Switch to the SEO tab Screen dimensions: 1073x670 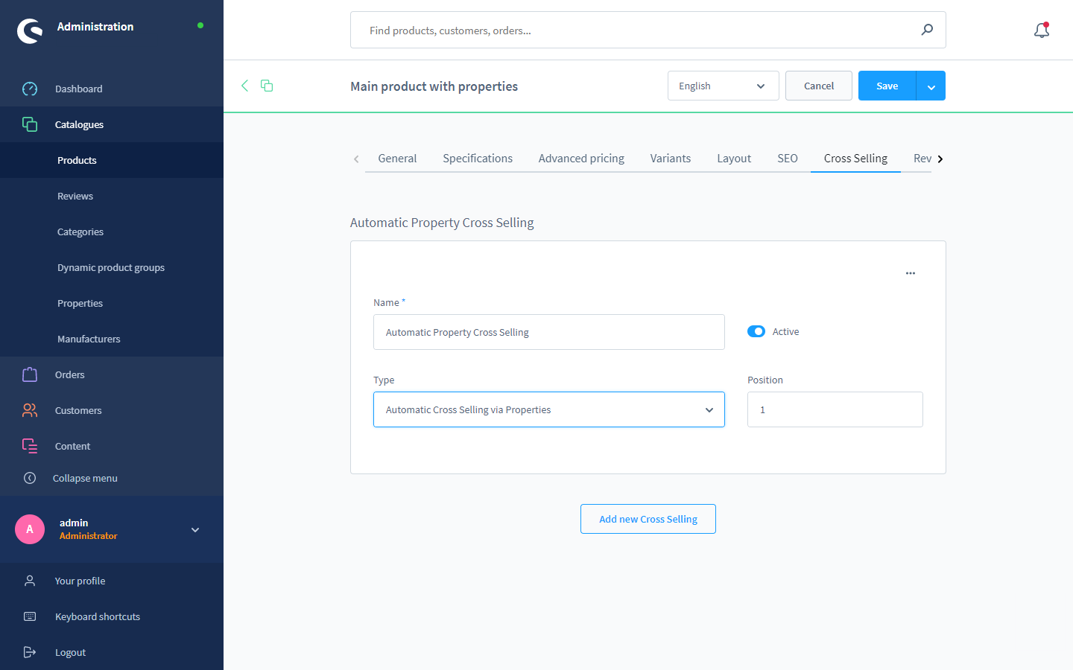(x=788, y=159)
